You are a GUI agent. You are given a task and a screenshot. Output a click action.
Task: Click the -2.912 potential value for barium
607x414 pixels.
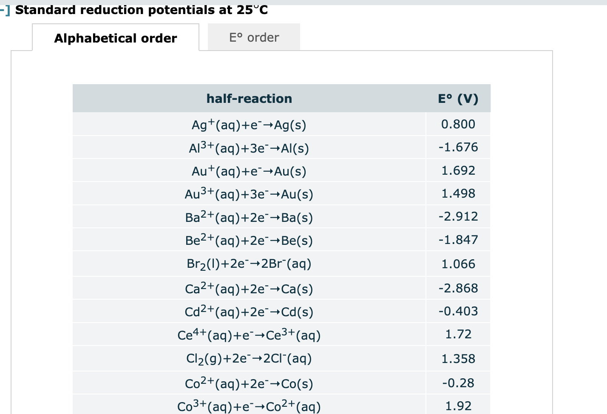click(458, 217)
